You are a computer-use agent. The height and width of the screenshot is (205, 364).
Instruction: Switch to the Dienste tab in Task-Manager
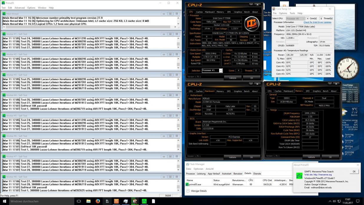[x=257, y=174]
